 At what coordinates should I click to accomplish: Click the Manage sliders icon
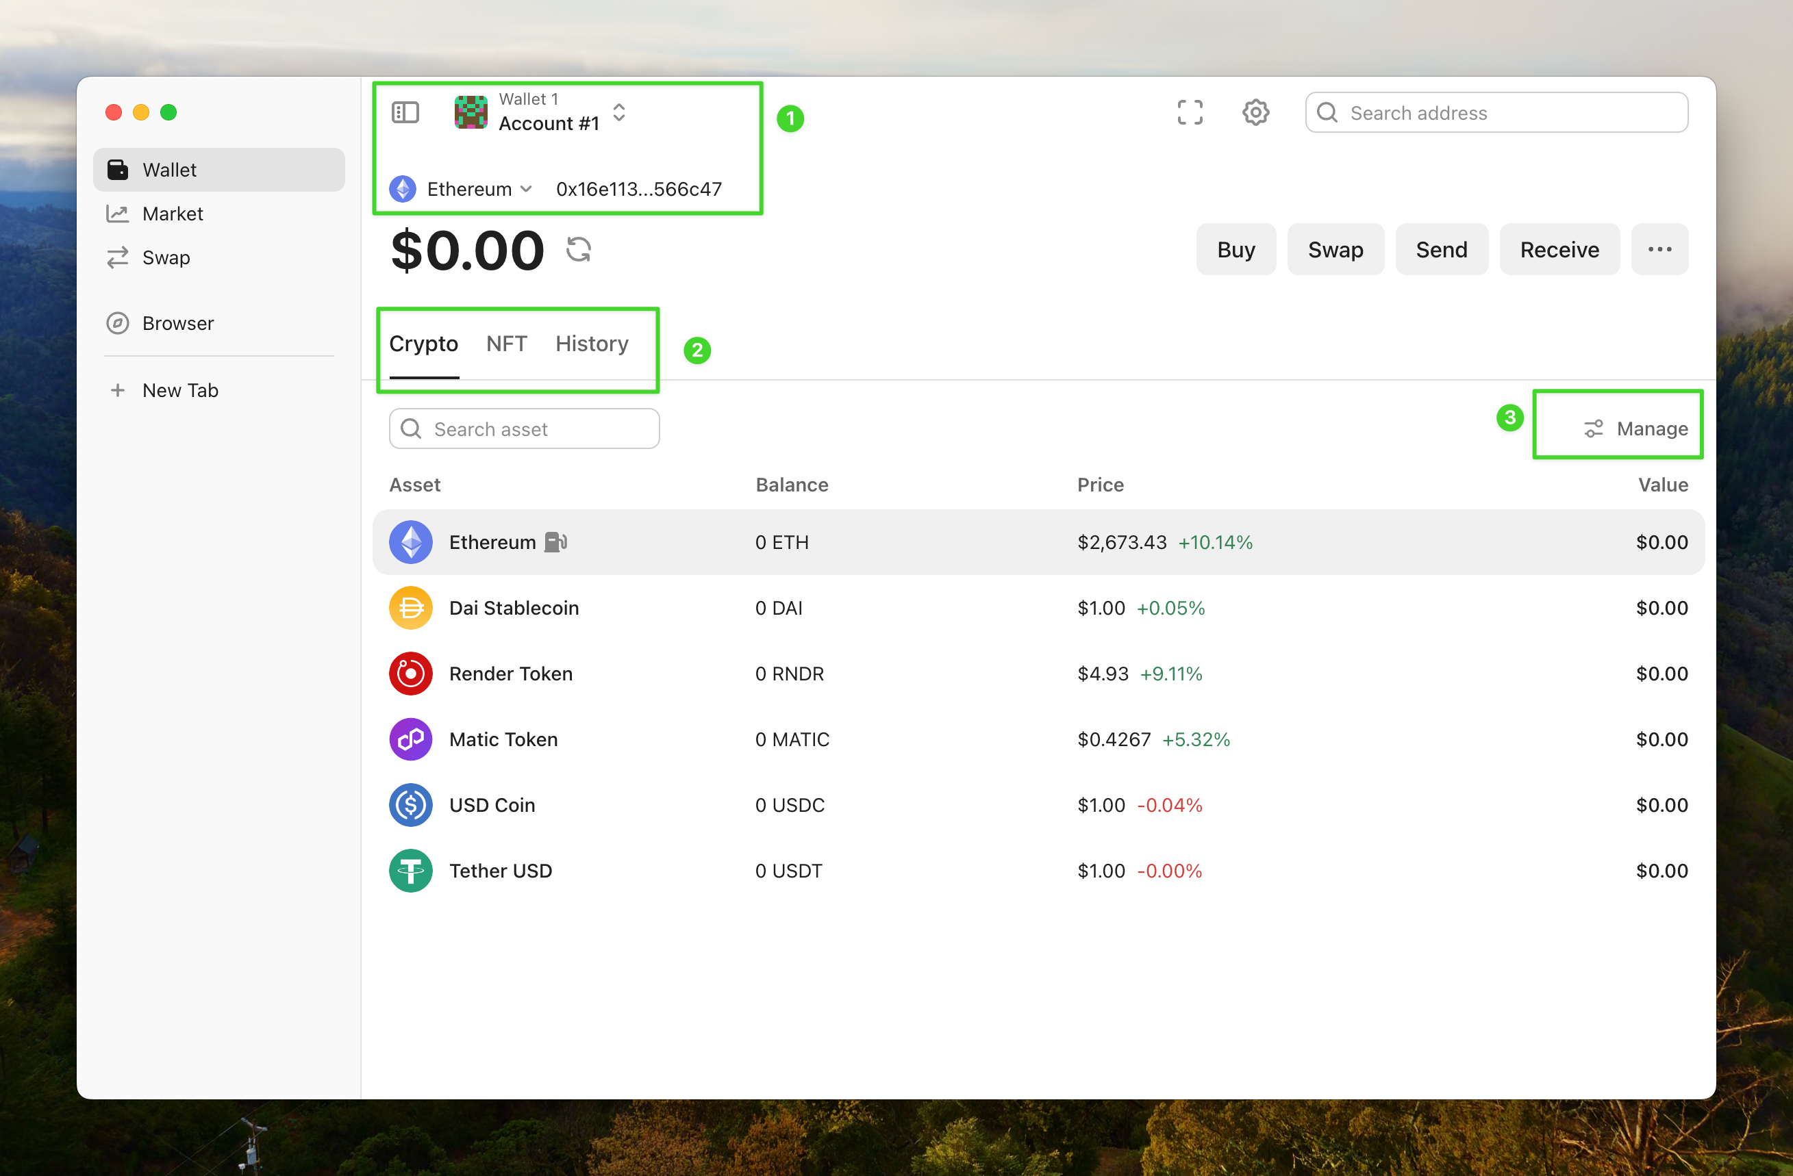tap(1593, 429)
